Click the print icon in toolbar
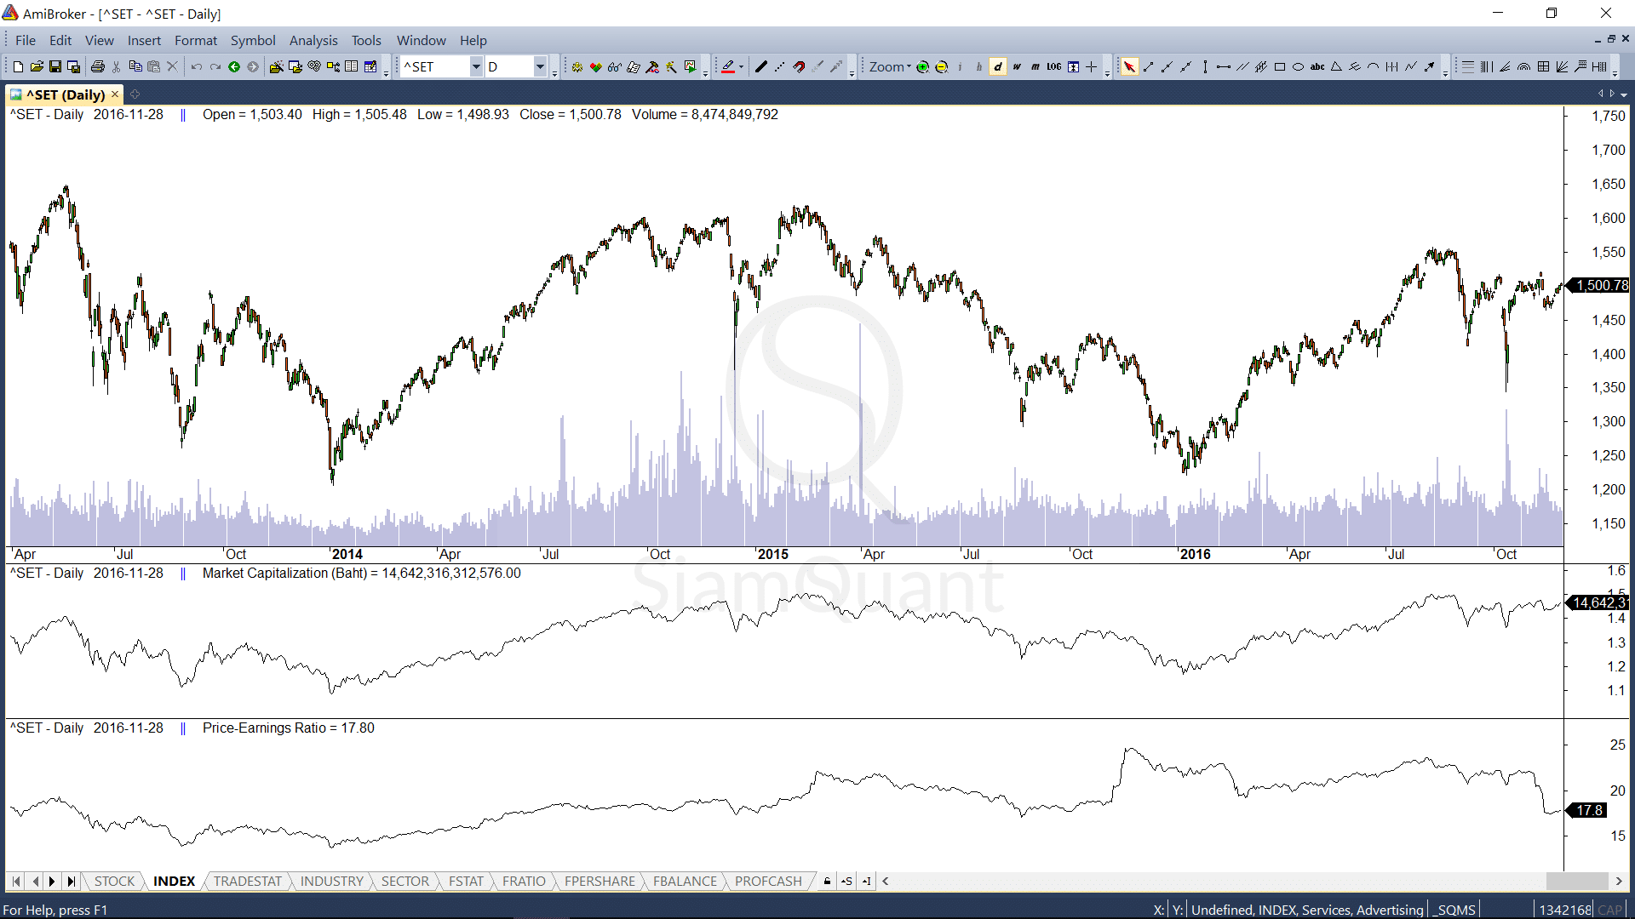 (97, 67)
